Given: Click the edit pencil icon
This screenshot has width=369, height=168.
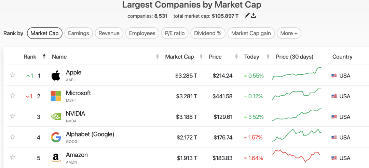Looking at the screenshot, I should pyautogui.click(x=247, y=15).
